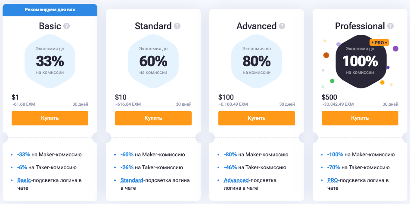This screenshot has width=410, height=204.
Task: Click the help icon next to Standard
Action: 177,26
